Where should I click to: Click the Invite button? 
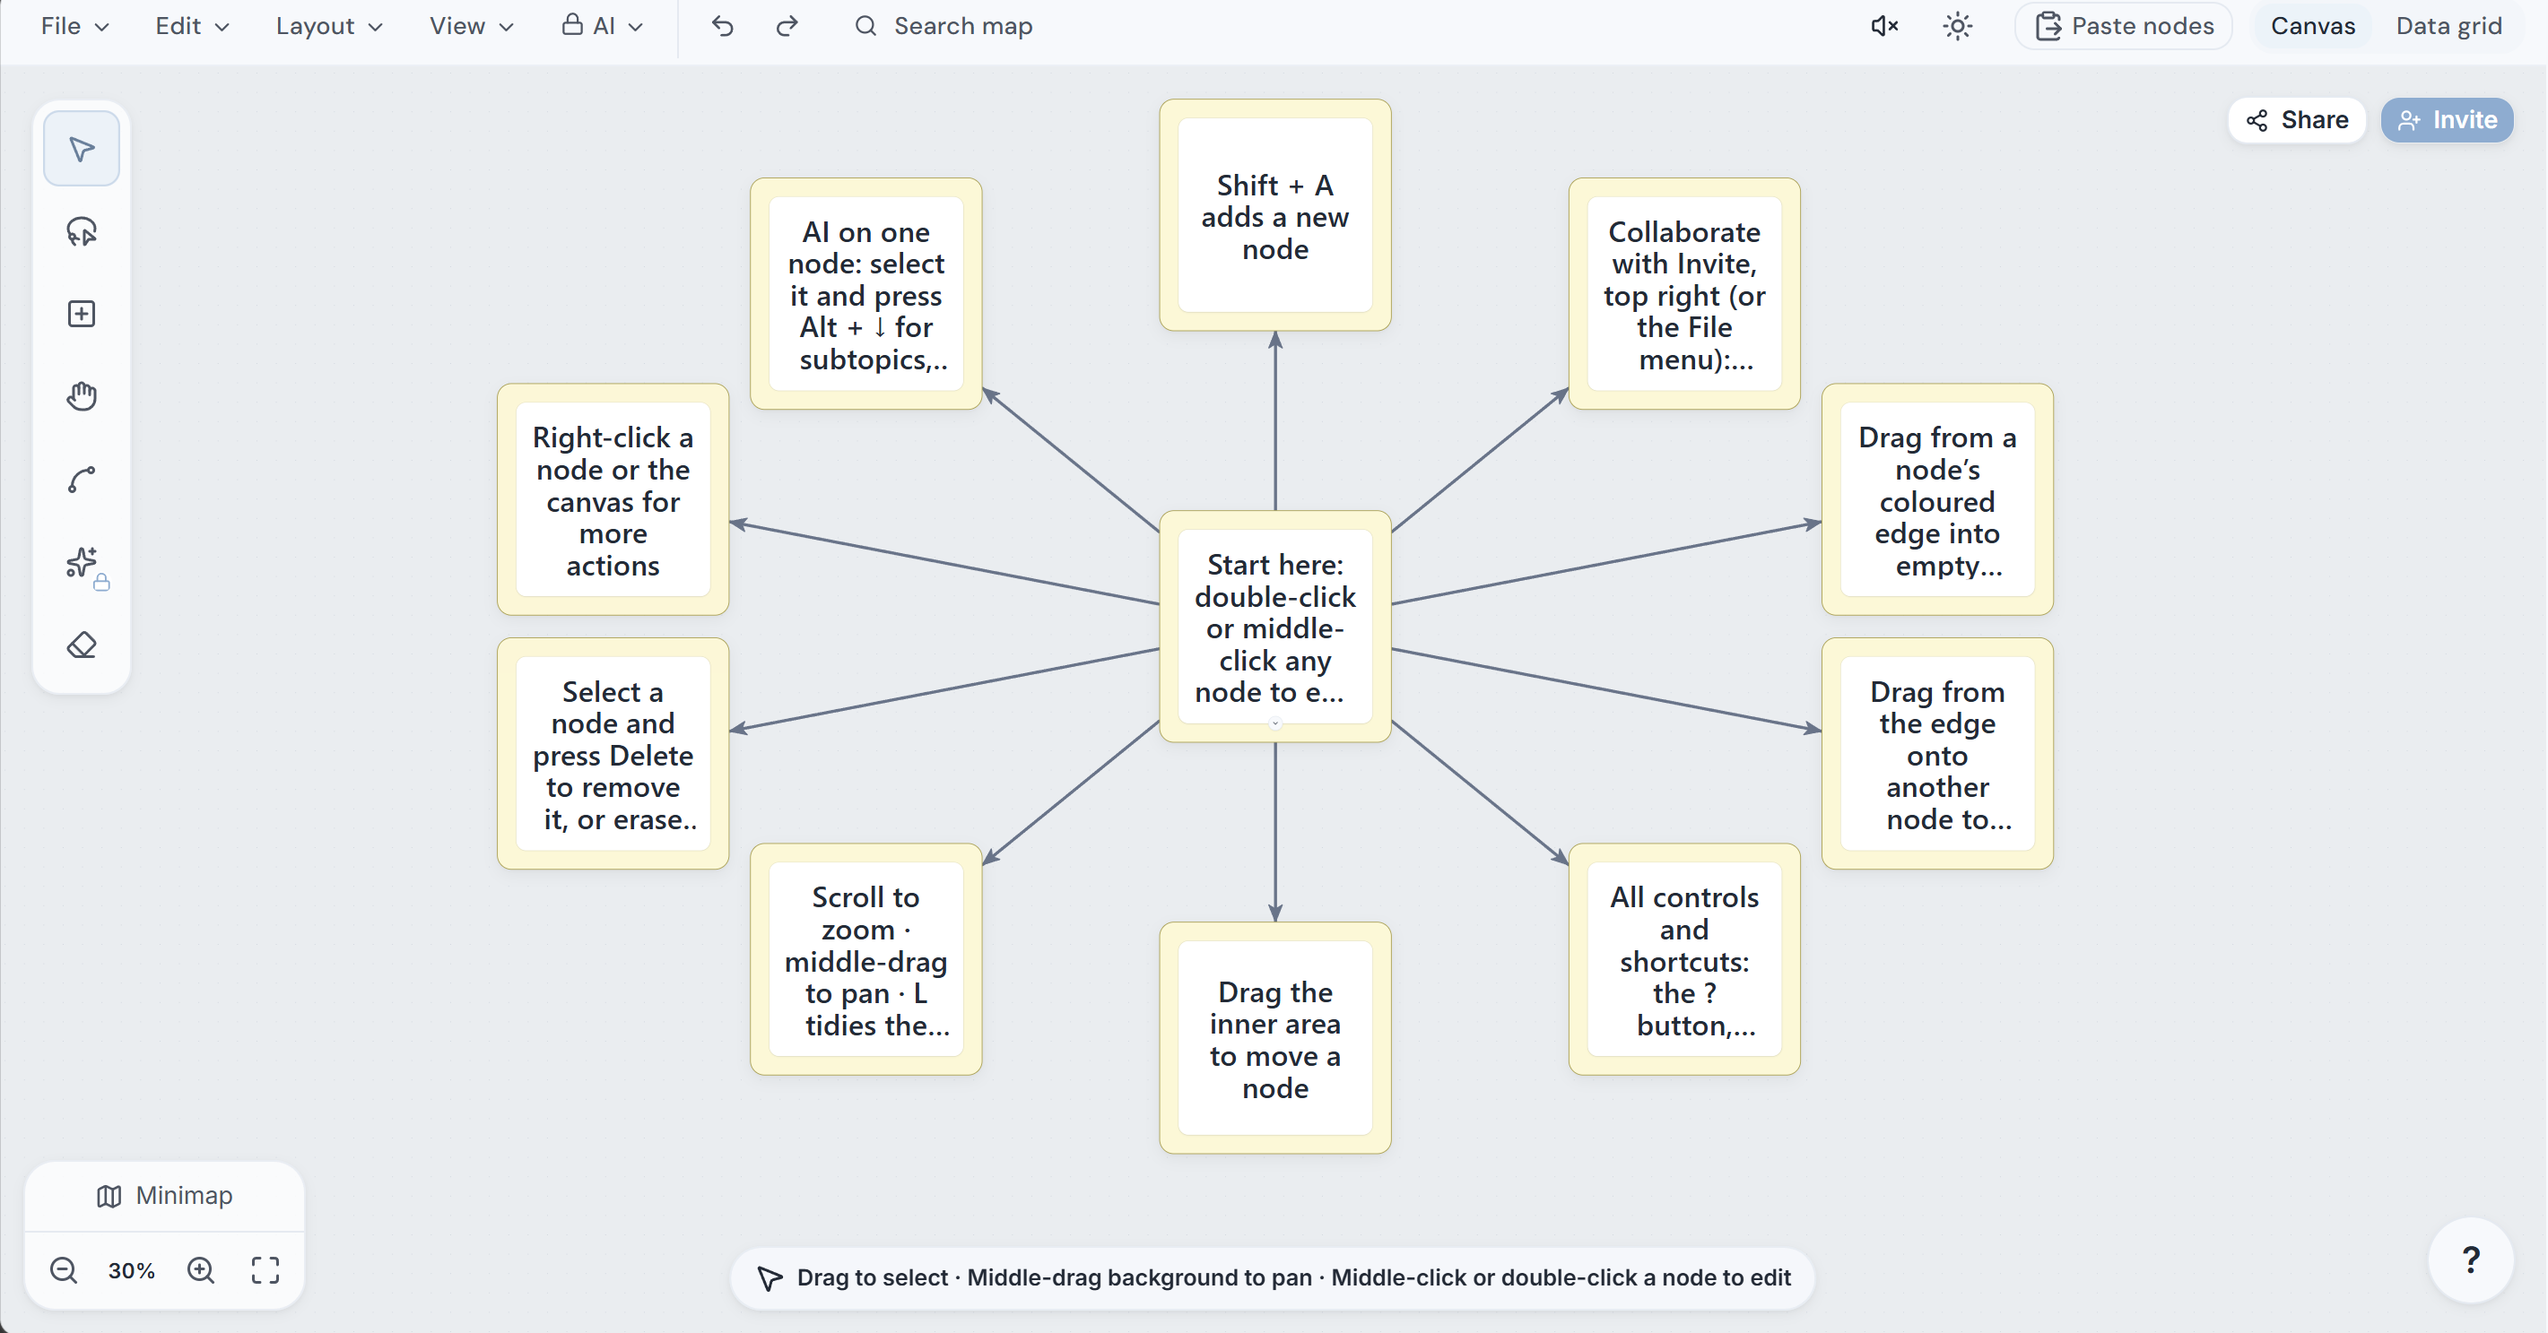2446,119
